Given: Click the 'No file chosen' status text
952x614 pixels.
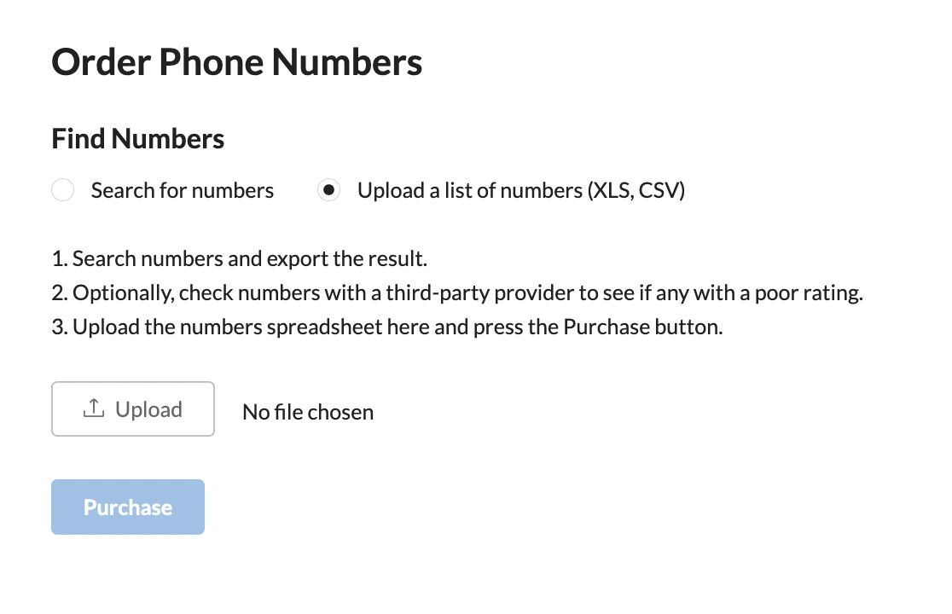Looking at the screenshot, I should coord(308,412).
